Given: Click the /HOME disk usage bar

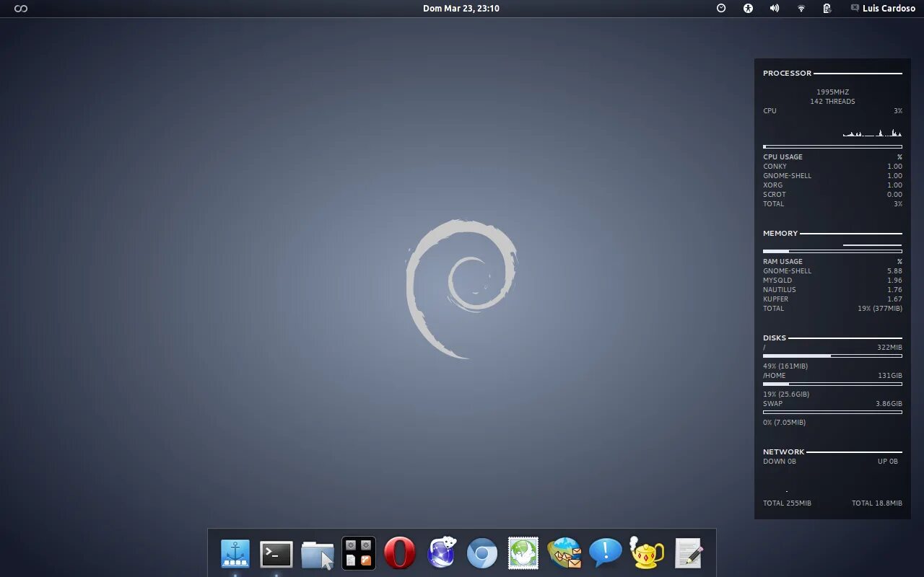Looking at the screenshot, I should coord(832,384).
